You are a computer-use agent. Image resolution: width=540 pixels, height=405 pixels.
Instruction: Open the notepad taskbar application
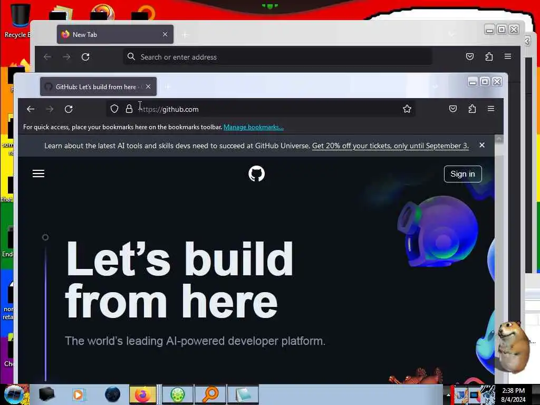point(243,394)
